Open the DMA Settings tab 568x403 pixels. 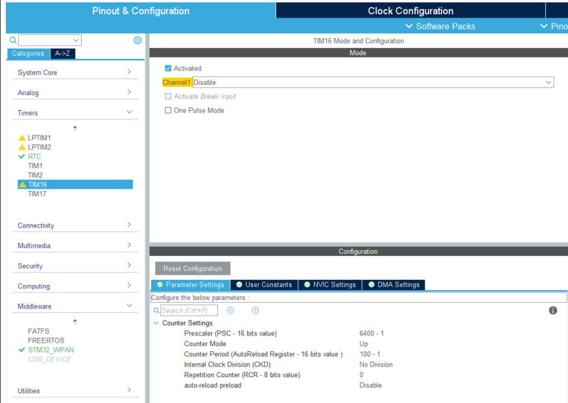[394, 285]
